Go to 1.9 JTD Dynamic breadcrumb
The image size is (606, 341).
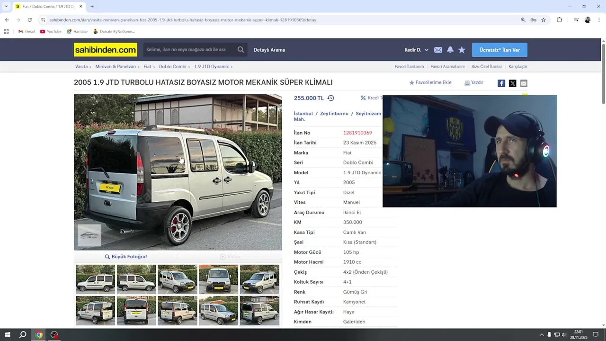click(211, 67)
